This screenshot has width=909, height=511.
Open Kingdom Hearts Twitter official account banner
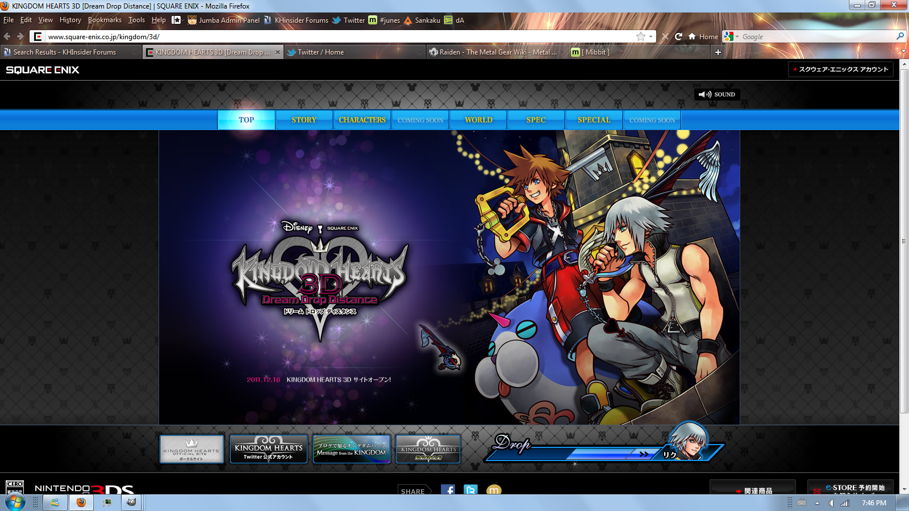[x=269, y=449]
